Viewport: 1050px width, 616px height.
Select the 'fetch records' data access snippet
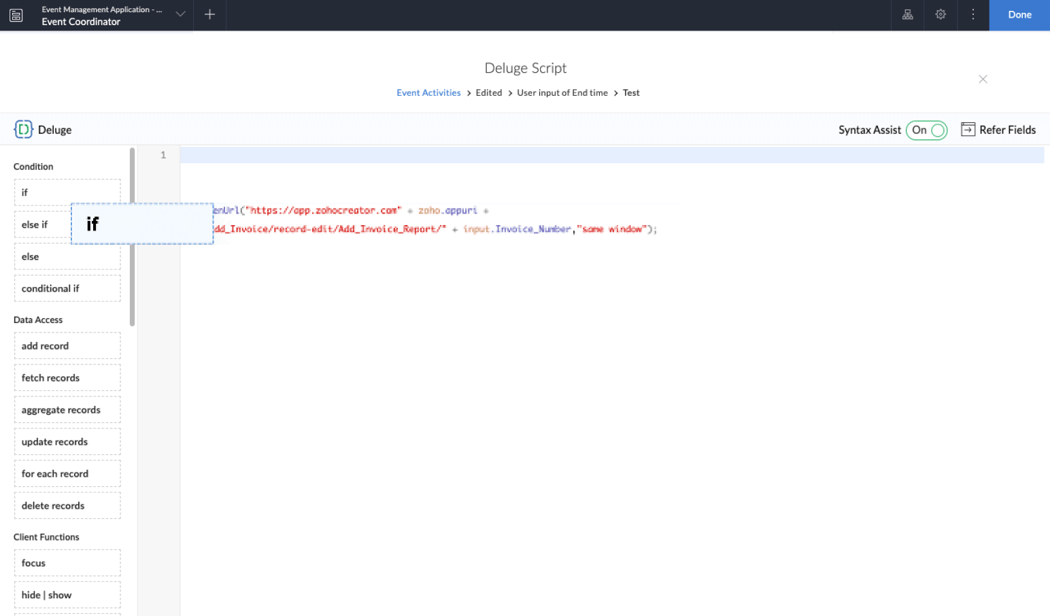coord(67,377)
